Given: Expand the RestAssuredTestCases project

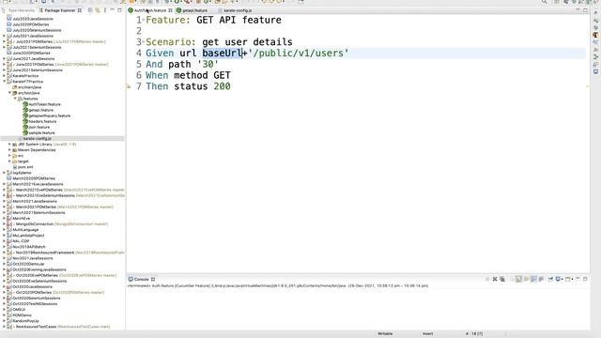Looking at the screenshot, I should pyautogui.click(x=5, y=327).
